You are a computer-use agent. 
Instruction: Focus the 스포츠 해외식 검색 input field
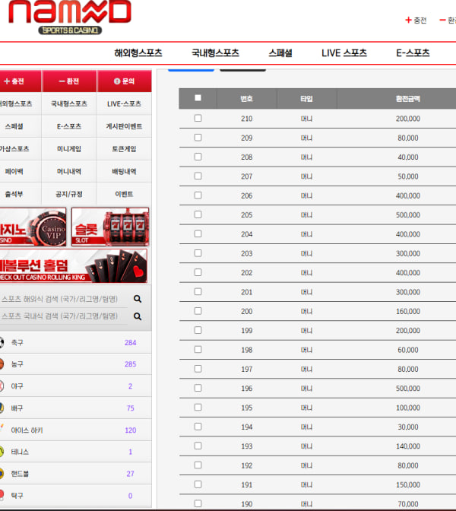tap(64, 299)
